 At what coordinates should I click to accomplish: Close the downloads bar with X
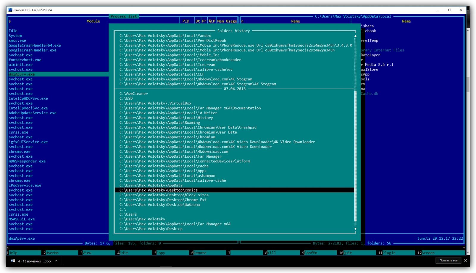point(465,261)
